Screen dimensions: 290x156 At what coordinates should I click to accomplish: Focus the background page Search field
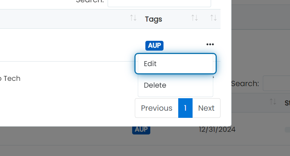click(x=276, y=83)
